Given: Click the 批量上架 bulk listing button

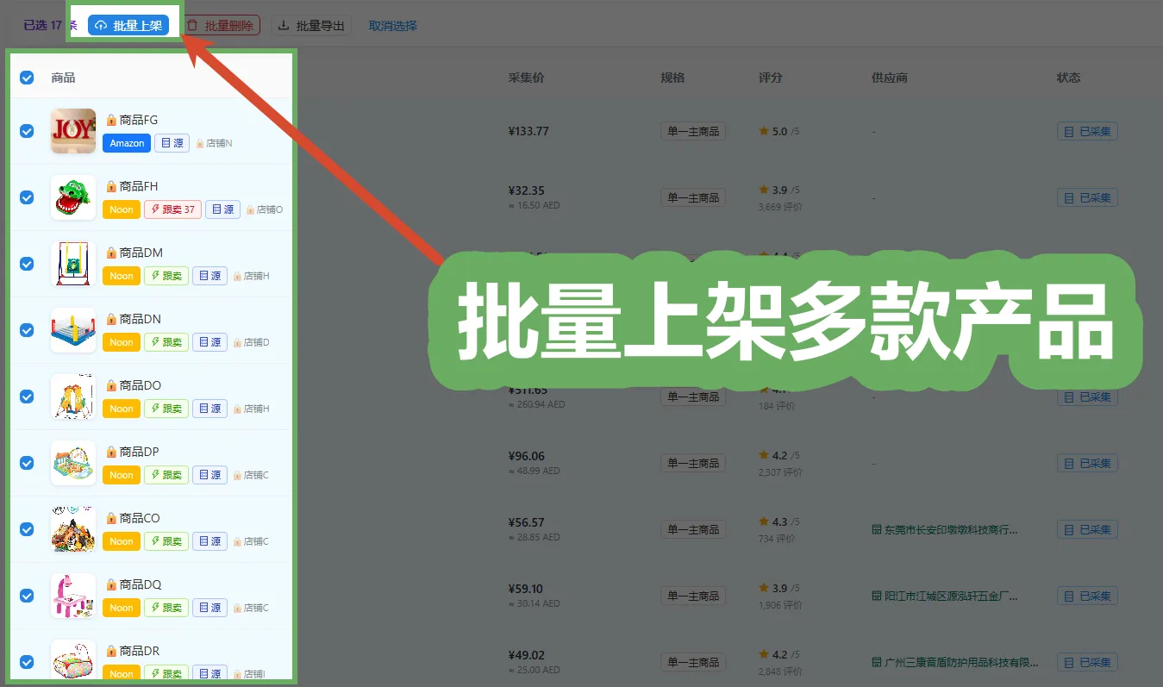Looking at the screenshot, I should (128, 26).
